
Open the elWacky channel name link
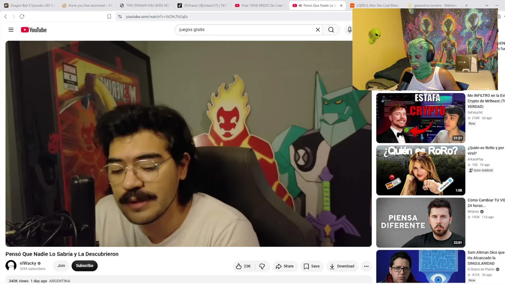28,263
